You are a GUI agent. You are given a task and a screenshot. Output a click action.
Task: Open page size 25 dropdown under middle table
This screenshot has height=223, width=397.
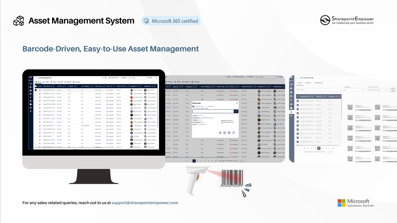242,161
